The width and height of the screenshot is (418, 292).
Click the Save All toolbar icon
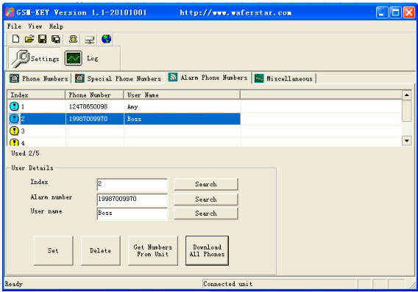coord(55,39)
